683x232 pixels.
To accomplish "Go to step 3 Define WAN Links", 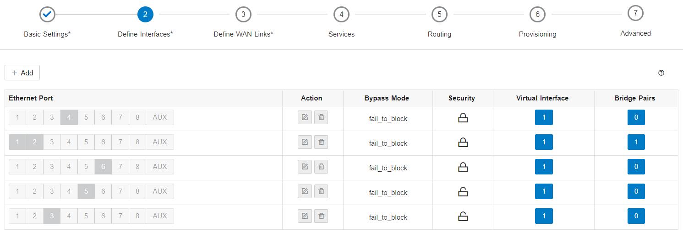I will point(243,15).
